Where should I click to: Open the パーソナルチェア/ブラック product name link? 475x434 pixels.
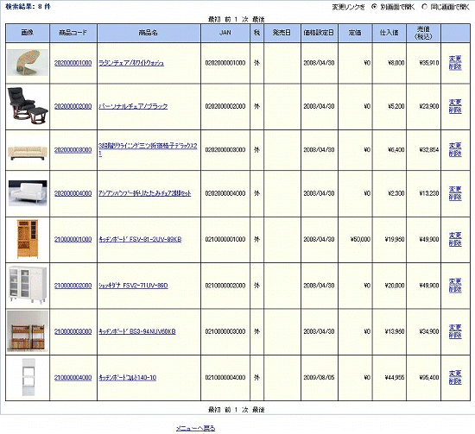click(133, 106)
